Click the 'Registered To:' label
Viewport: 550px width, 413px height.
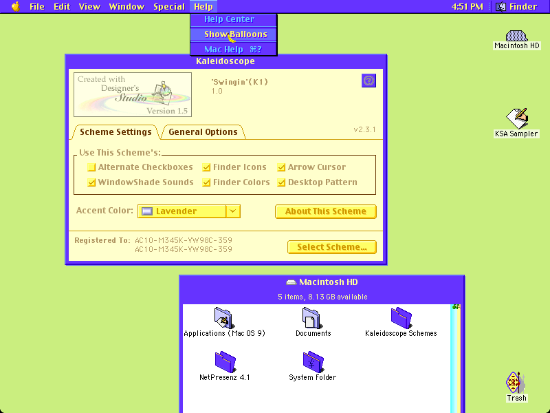click(x=102, y=240)
